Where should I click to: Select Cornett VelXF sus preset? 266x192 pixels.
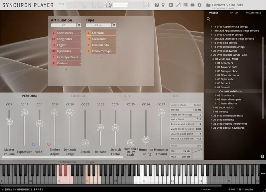[x=233, y=91]
